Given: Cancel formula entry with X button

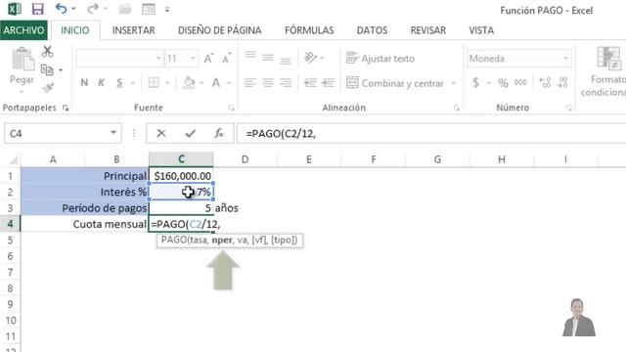Looking at the screenshot, I should click(x=161, y=133).
